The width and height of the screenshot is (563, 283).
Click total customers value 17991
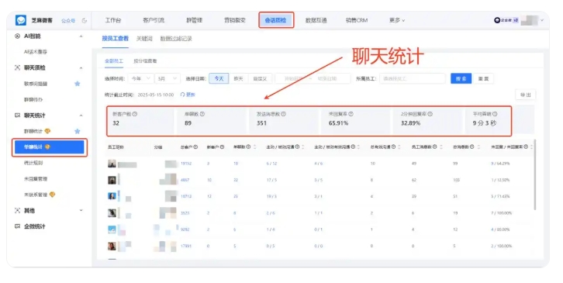pos(186,246)
